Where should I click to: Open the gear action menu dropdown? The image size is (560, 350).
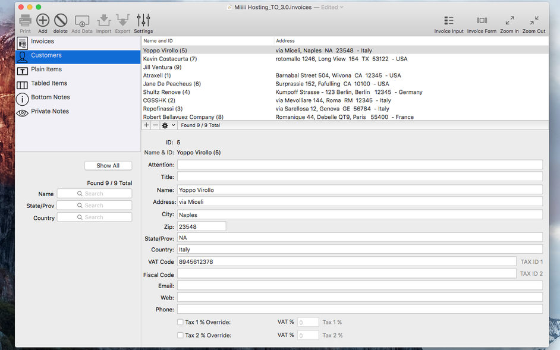169,125
